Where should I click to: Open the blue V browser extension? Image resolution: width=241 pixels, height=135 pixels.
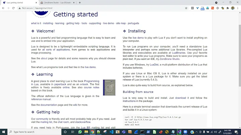197,8
